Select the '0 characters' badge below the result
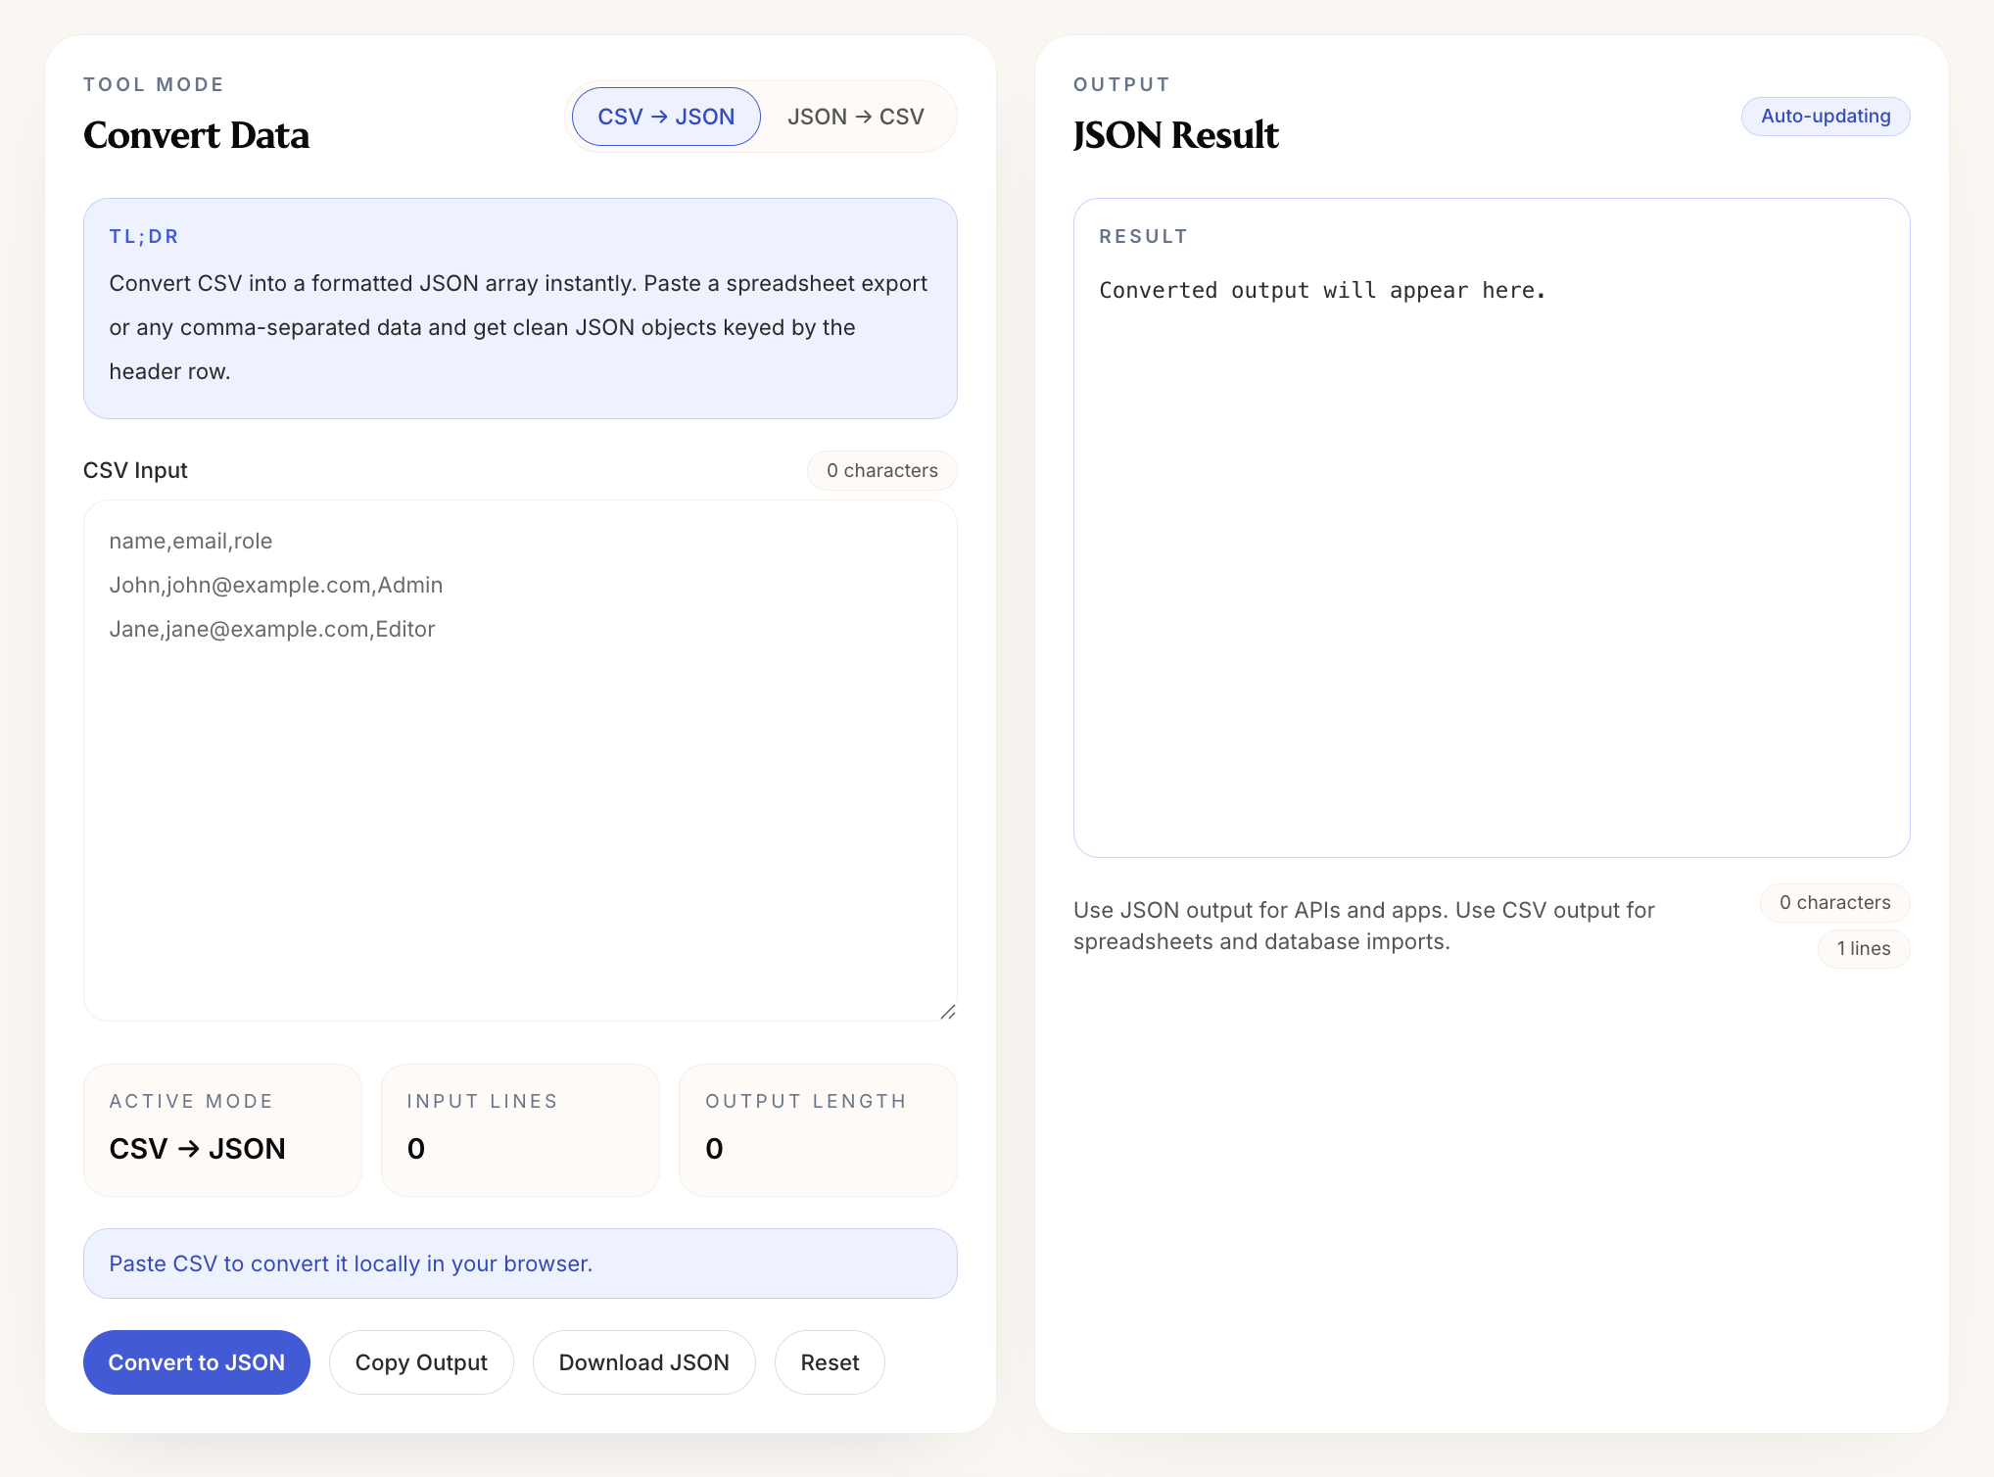The height and width of the screenshot is (1477, 1994). pos(1835,902)
